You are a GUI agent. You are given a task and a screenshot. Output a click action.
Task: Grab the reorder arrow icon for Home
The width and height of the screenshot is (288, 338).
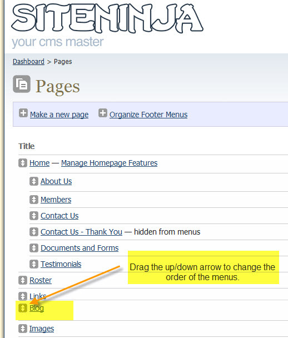pyautogui.click(x=23, y=163)
